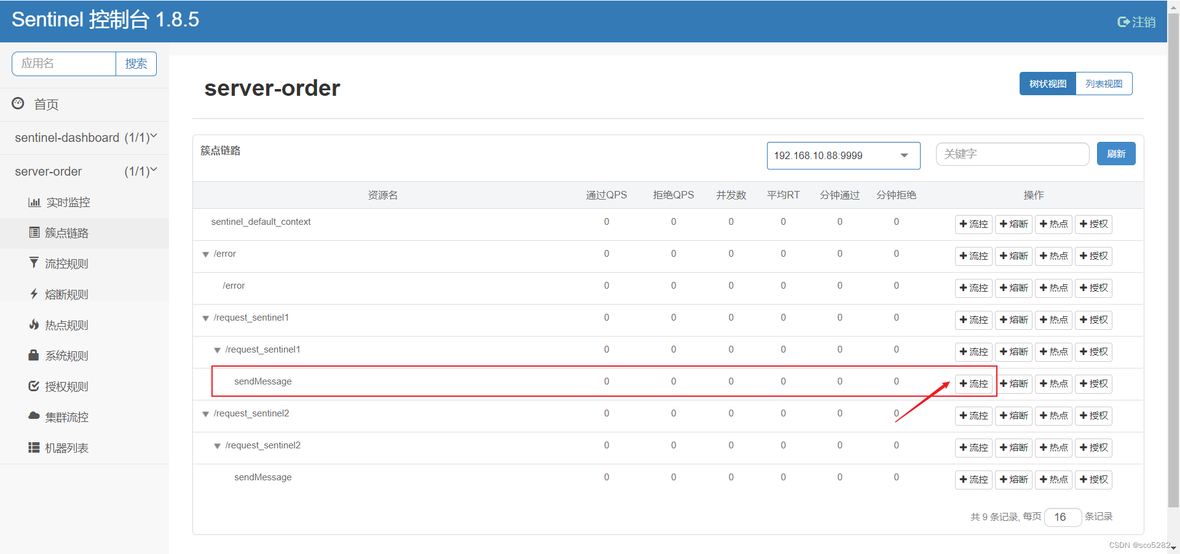Image resolution: width=1180 pixels, height=554 pixels.
Task: Click sentinel_default_context resource name
Action: point(261,222)
